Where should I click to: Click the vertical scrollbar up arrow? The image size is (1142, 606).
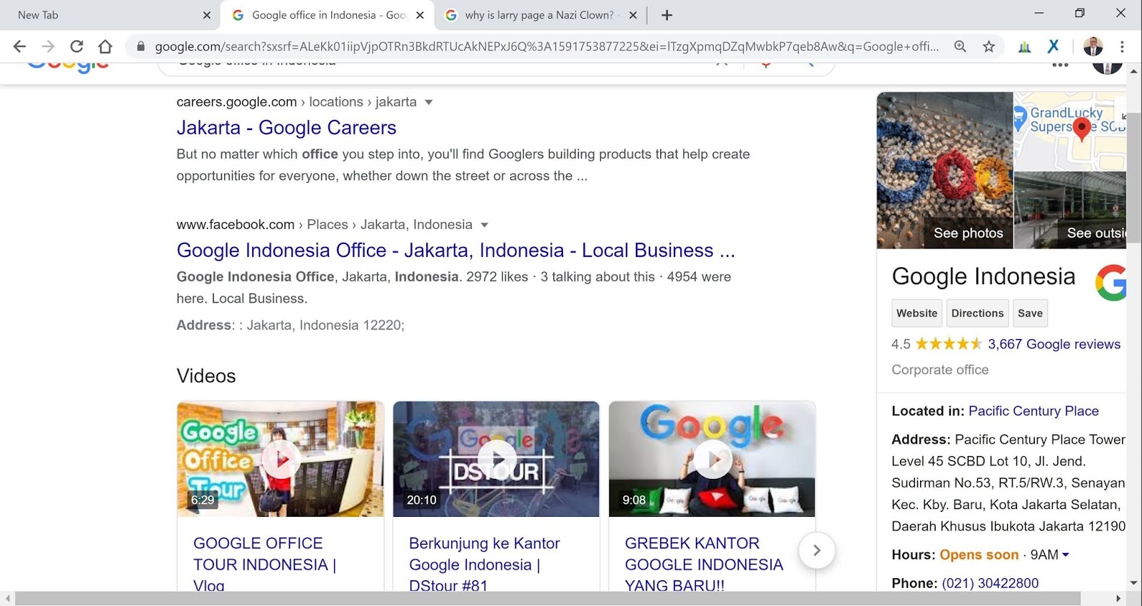pos(1133,72)
